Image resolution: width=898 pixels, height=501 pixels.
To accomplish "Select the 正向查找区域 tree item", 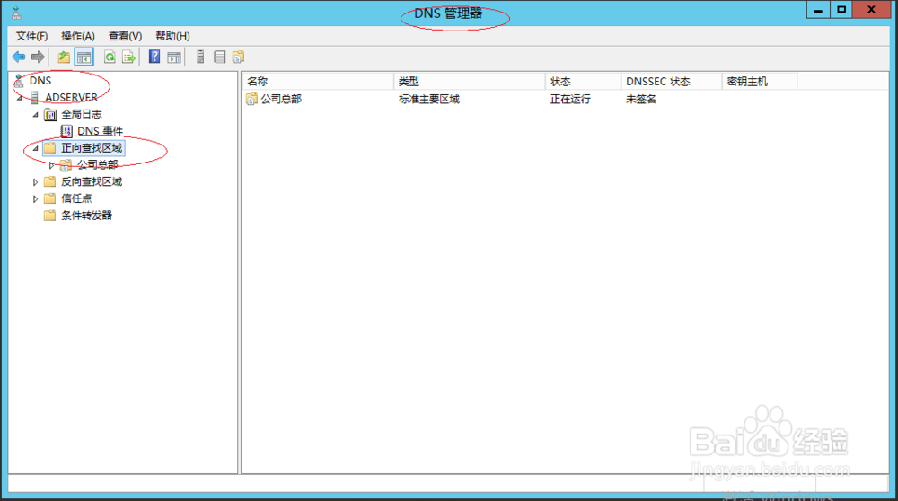I will click(92, 148).
